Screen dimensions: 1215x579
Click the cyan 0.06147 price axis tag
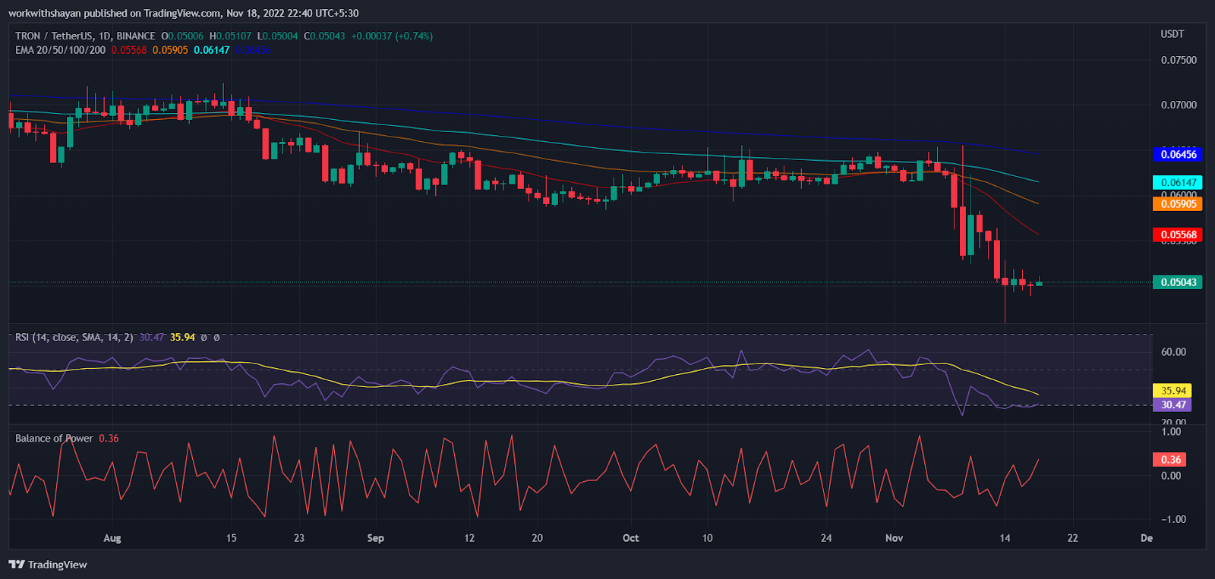(x=1177, y=182)
